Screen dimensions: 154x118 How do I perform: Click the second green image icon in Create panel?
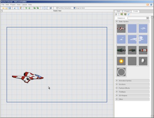125,14
